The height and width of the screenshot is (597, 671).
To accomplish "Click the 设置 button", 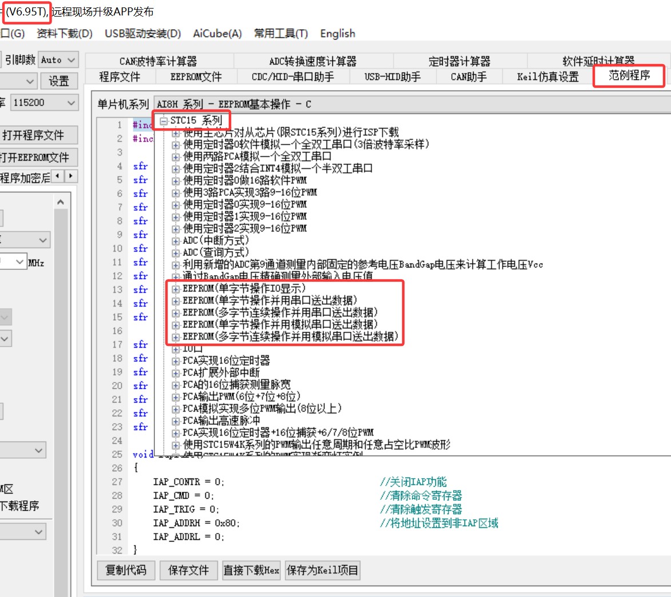I will point(59,81).
